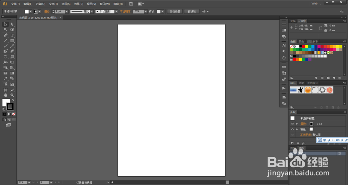Select the Rotate tool
Image resolution: width=348 pixels, height=185 pixels.
click(6, 57)
